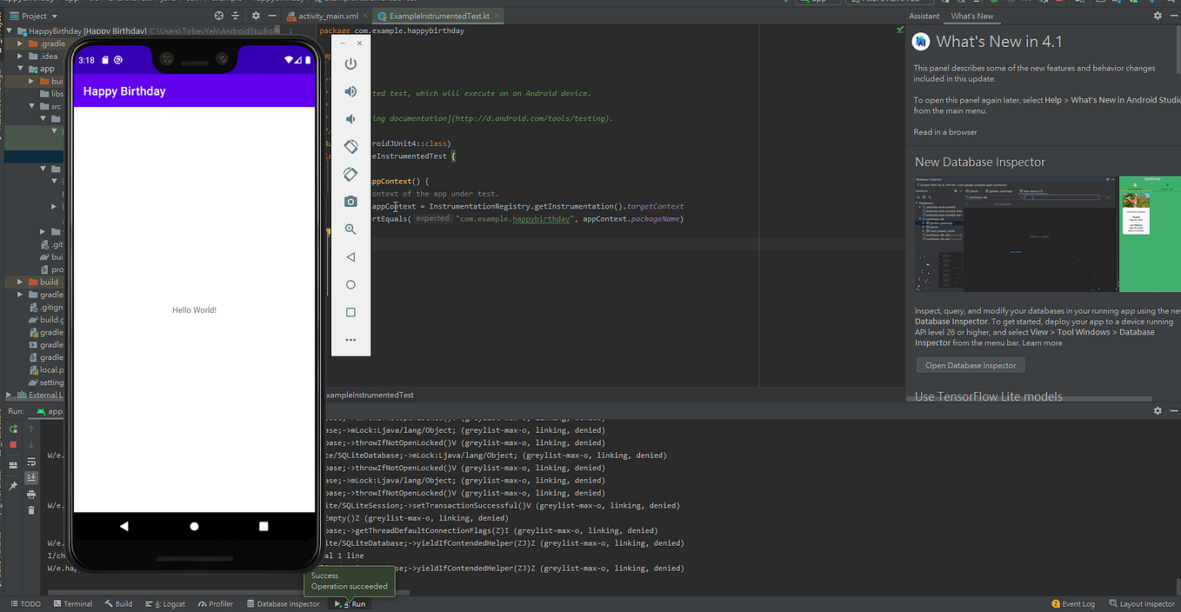Stop the running app with the red square

click(x=12, y=444)
